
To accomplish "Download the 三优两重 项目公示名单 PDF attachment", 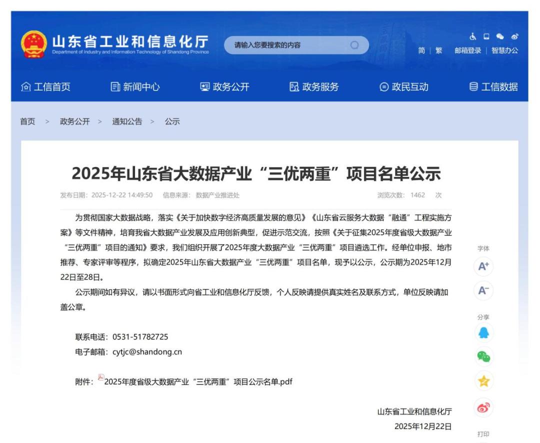I will [197, 382].
